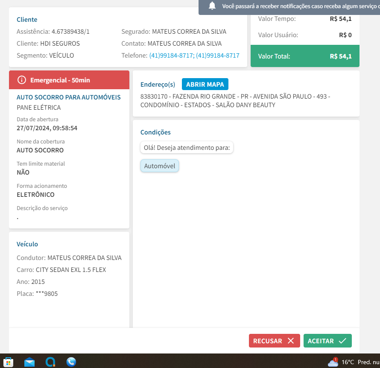Accept the service with ACEITAR

(327, 341)
